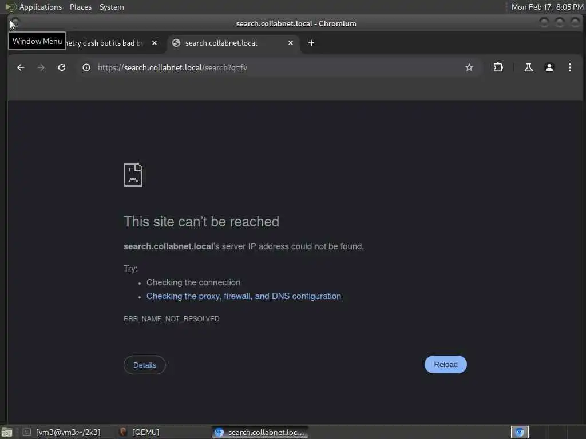Screen dimensions: 586x439
Task: Click the sad page error icon
Action: (x=133, y=175)
